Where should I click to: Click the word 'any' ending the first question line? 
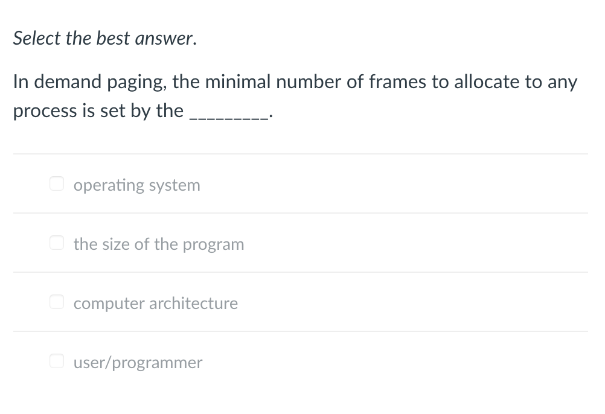coord(562,83)
